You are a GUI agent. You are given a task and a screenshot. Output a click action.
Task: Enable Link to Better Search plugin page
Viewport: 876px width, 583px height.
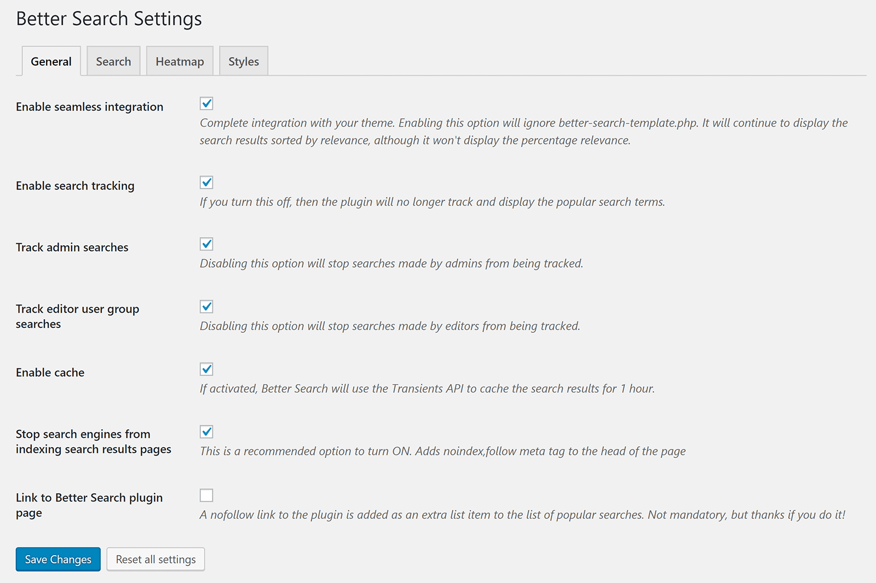(206, 495)
